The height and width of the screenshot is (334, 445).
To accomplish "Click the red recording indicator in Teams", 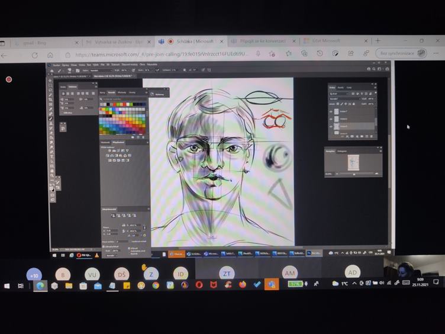I will [9, 79].
